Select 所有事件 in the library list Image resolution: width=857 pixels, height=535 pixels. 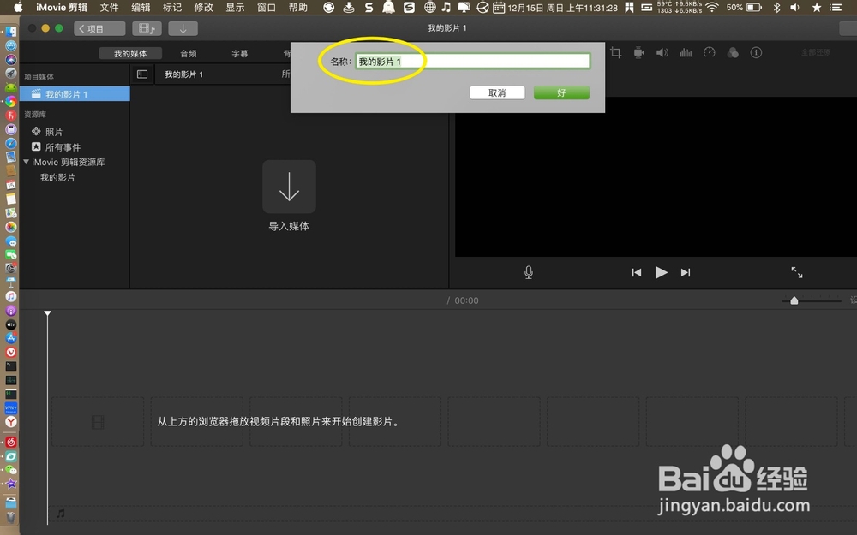(63, 147)
